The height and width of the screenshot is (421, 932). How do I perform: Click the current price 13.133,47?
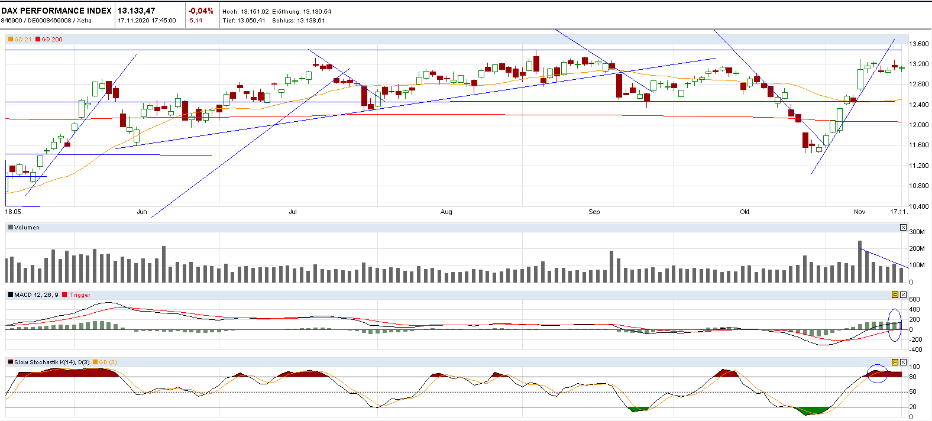pos(137,11)
